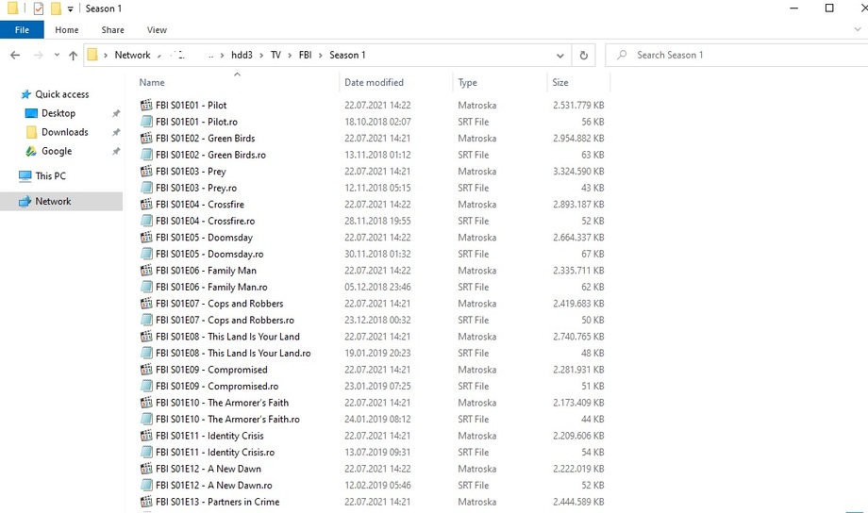Image resolution: width=868 pixels, height=513 pixels.
Task: Click New folder icon in title bar
Action: (56, 8)
